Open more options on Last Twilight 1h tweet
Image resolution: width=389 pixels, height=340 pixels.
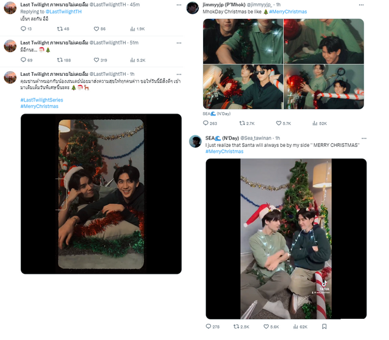[x=179, y=74]
